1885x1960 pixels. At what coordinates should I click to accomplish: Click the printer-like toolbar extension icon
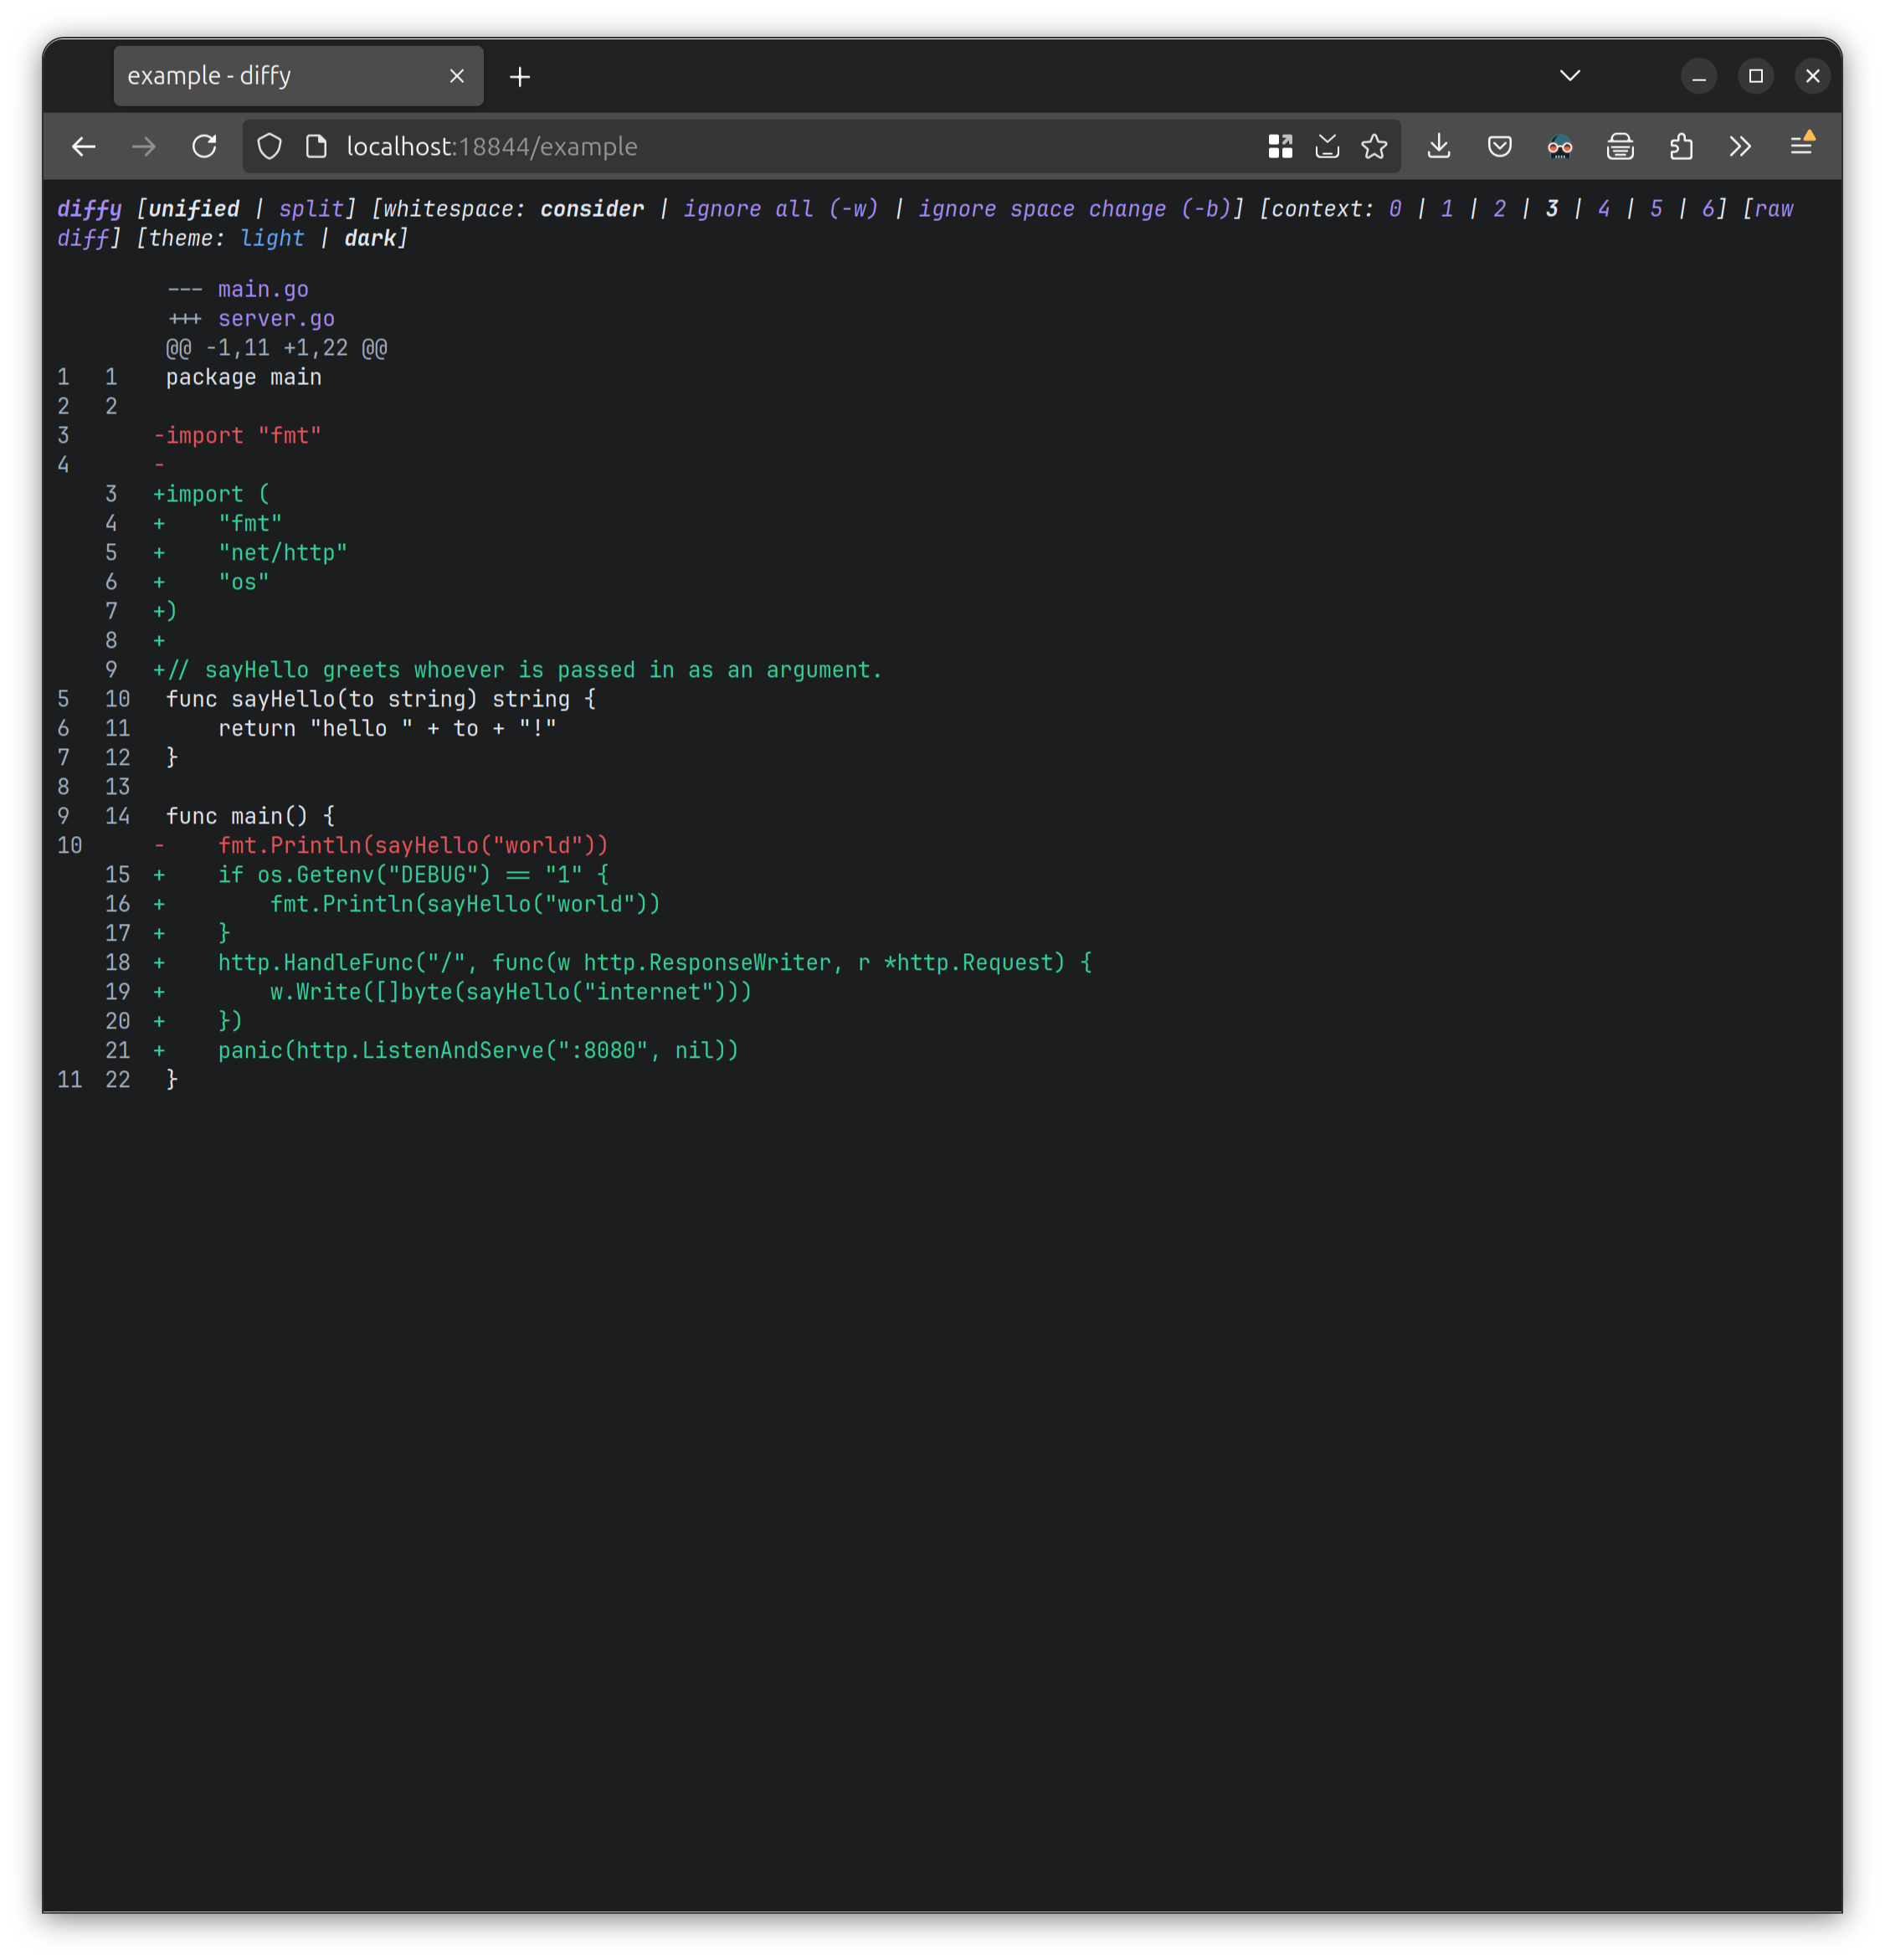[x=1620, y=147]
